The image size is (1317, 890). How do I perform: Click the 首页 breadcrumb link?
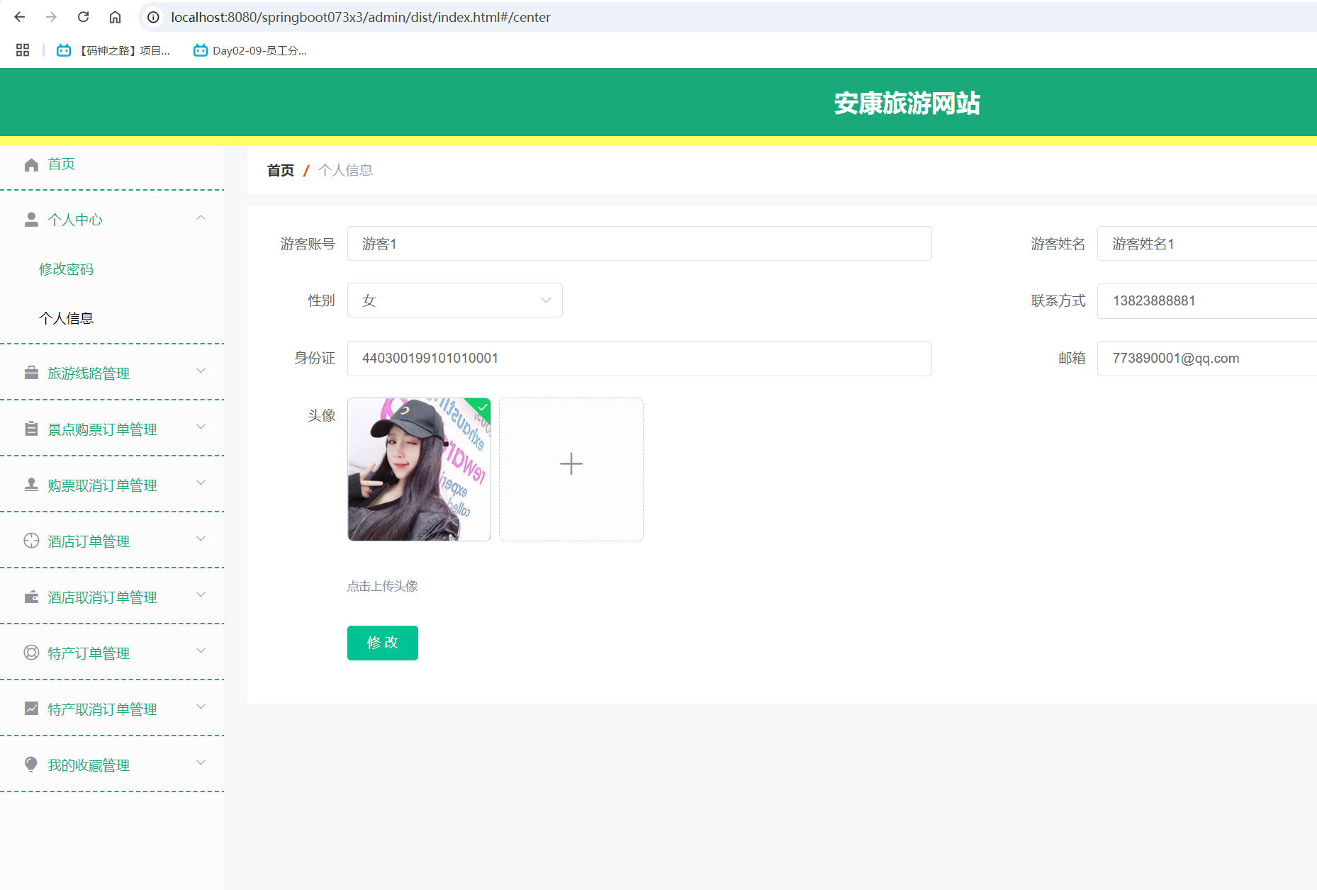[x=280, y=169]
